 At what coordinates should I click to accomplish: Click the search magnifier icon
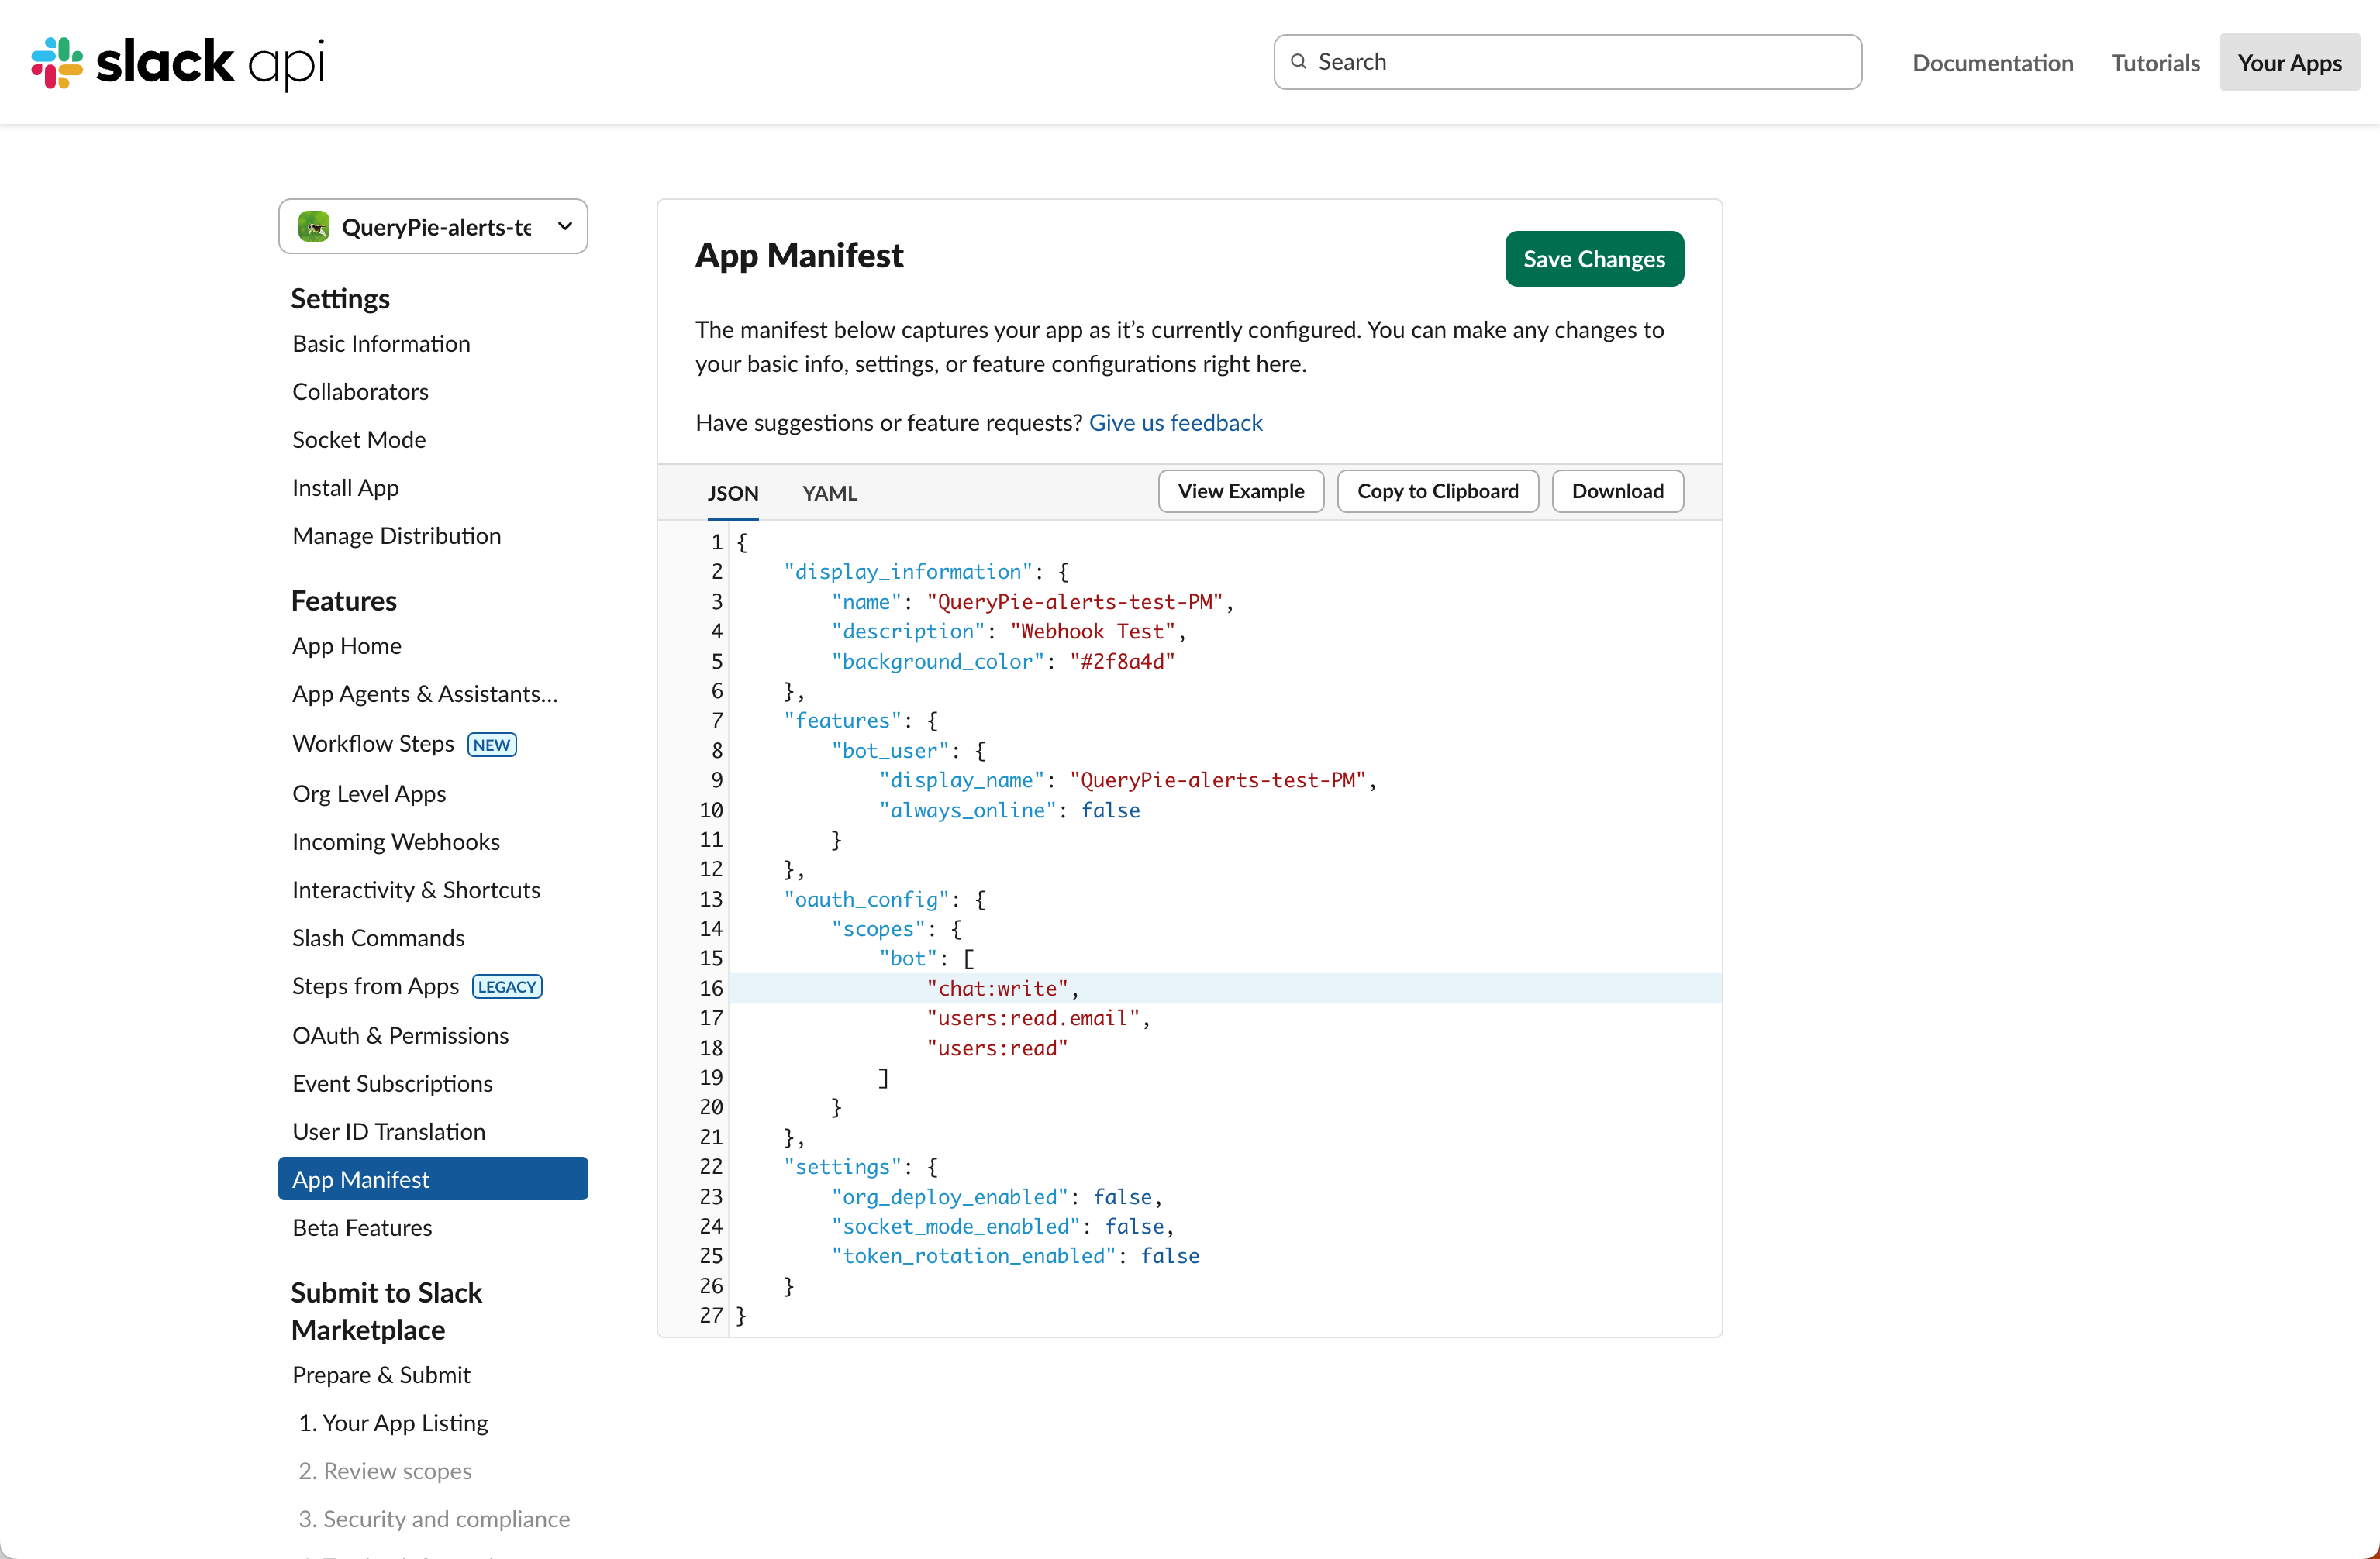tap(1299, 61)
